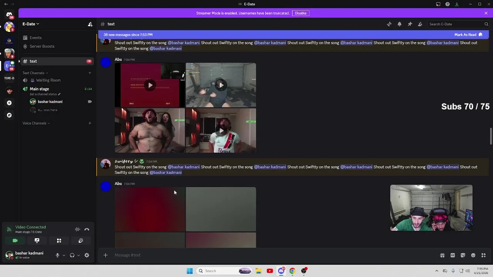Viewport: 493px width, 277px height.
Task: Click the green download update icon
Action: click(x=457, y=4)
